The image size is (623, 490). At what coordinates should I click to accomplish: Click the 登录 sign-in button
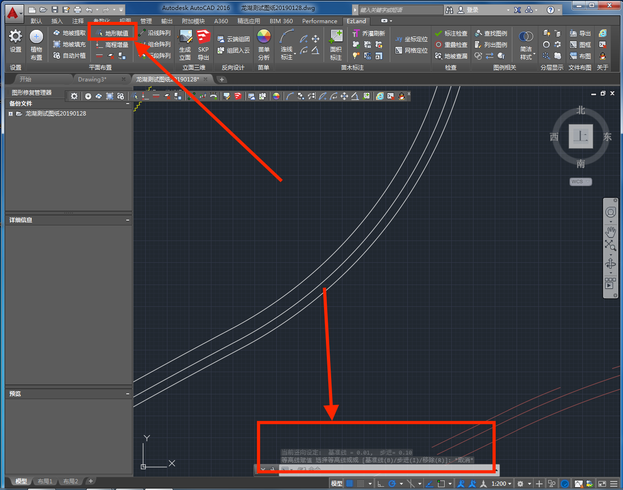468,9
